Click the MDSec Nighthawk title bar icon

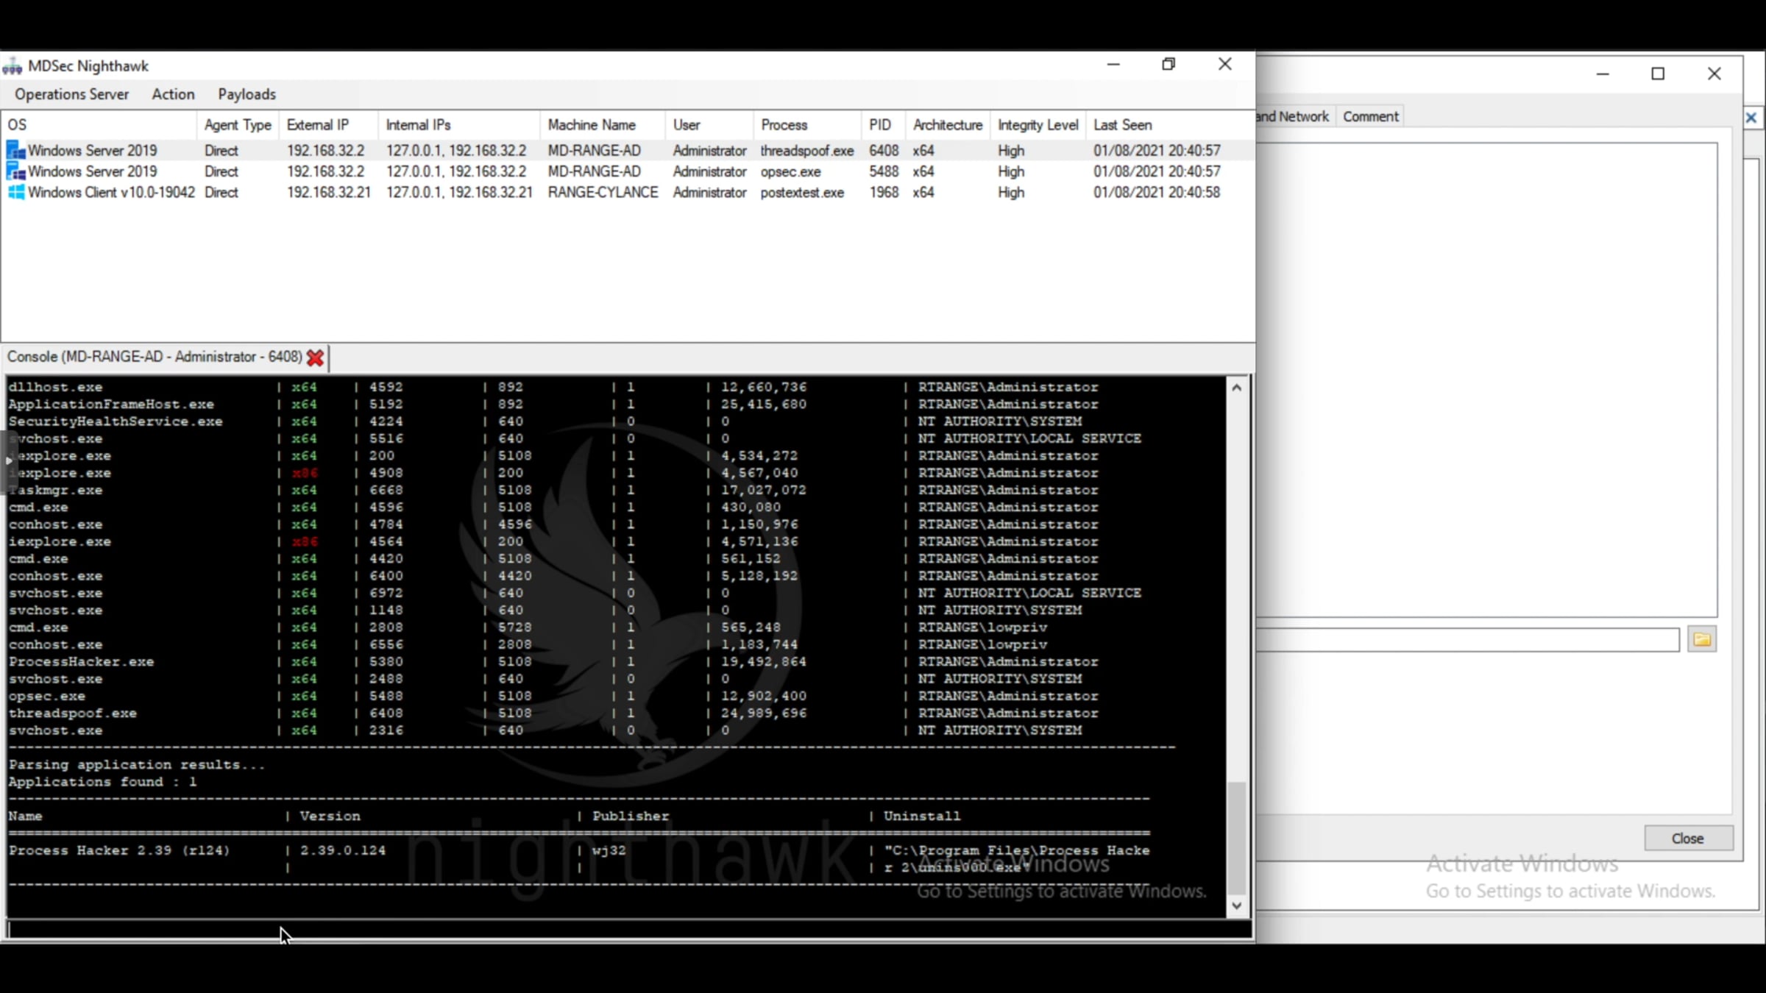point(13,66)
